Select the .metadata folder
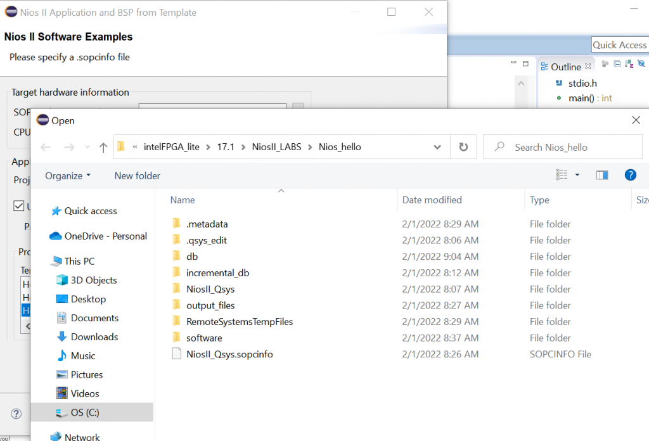This screenshot has width=649, height=441. click(207, 224)
